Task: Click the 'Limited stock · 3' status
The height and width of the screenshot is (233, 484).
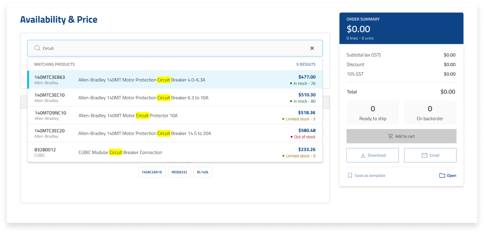Action: tap(299, 119)
